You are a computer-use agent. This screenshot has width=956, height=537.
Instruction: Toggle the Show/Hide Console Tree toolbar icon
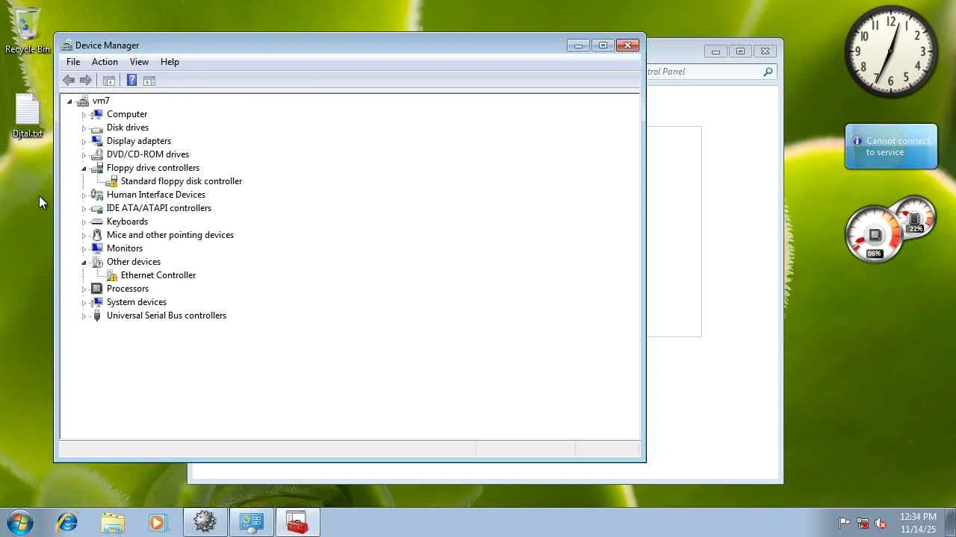[109, 81]
